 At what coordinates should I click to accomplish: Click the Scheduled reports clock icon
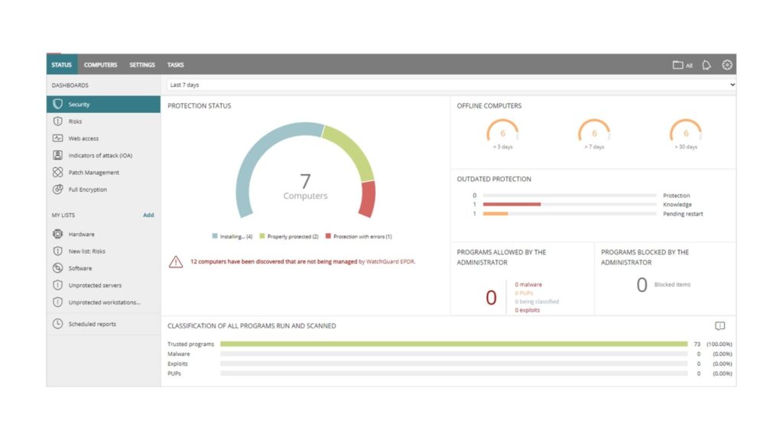(57, 324)
